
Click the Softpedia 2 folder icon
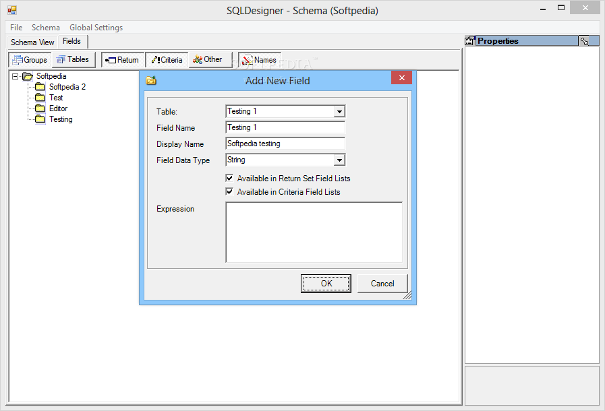[40, 87]
